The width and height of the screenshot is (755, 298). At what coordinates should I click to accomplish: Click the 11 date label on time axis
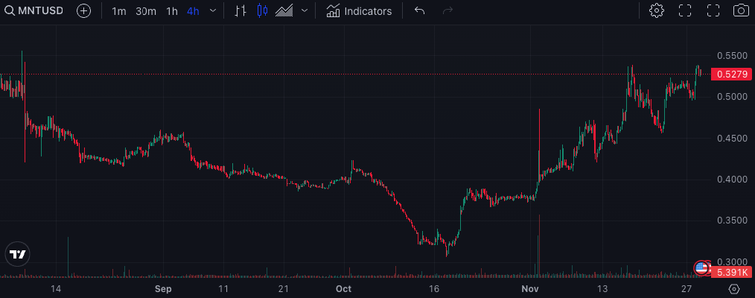coord(223,289)
